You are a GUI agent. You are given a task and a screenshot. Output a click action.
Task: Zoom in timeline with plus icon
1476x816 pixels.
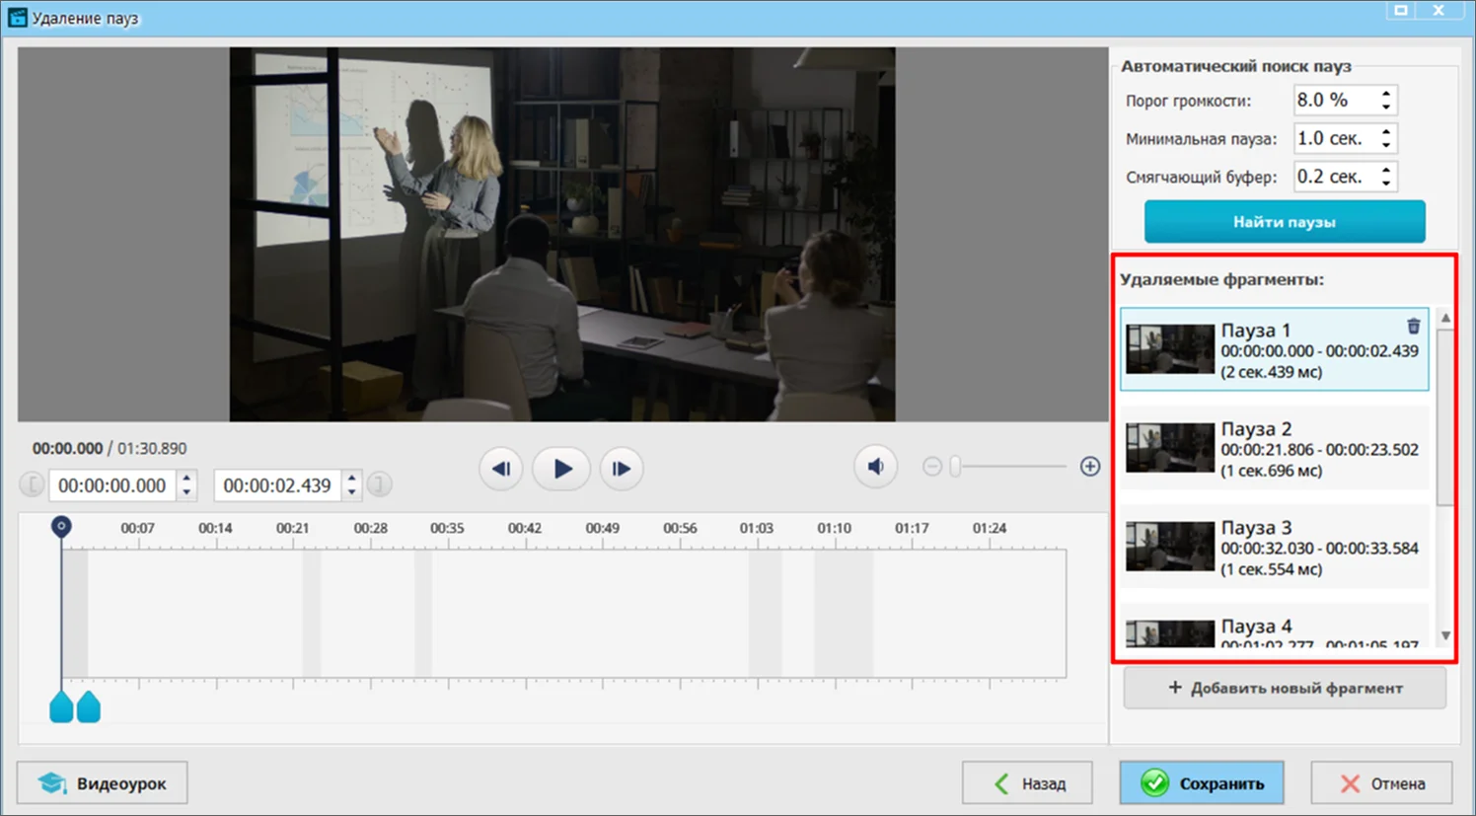click(1089, 467)
